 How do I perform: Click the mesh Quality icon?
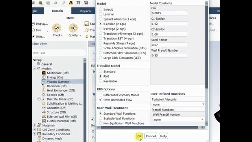[73, 28]
